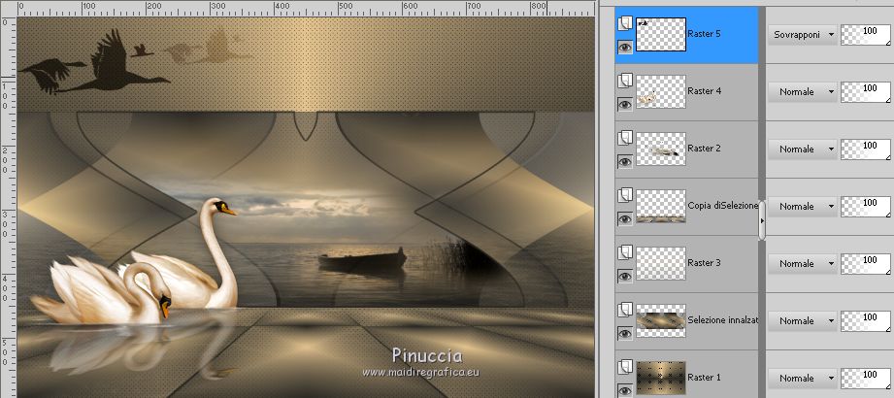894x398 pixels.
Task: Select the Copia diSelezione layer name
Action: coord(723,206)
